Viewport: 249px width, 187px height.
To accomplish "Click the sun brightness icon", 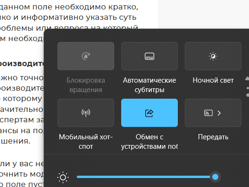I will click(63, 177).
